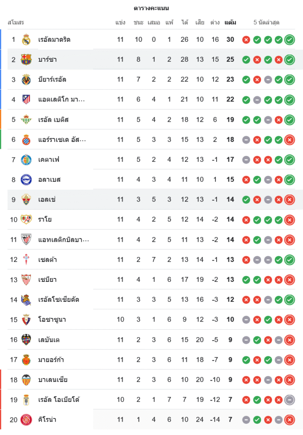The height and width of the screenshot is (435, 303).
Task: Open เซบียา team link
Action: click(47, 280)
